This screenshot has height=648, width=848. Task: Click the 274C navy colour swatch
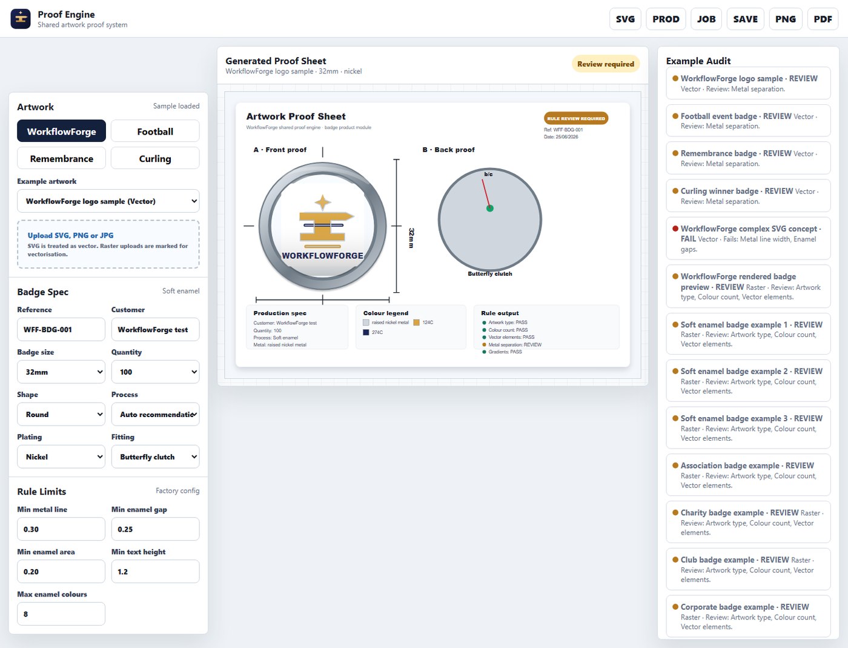point(366,332)
